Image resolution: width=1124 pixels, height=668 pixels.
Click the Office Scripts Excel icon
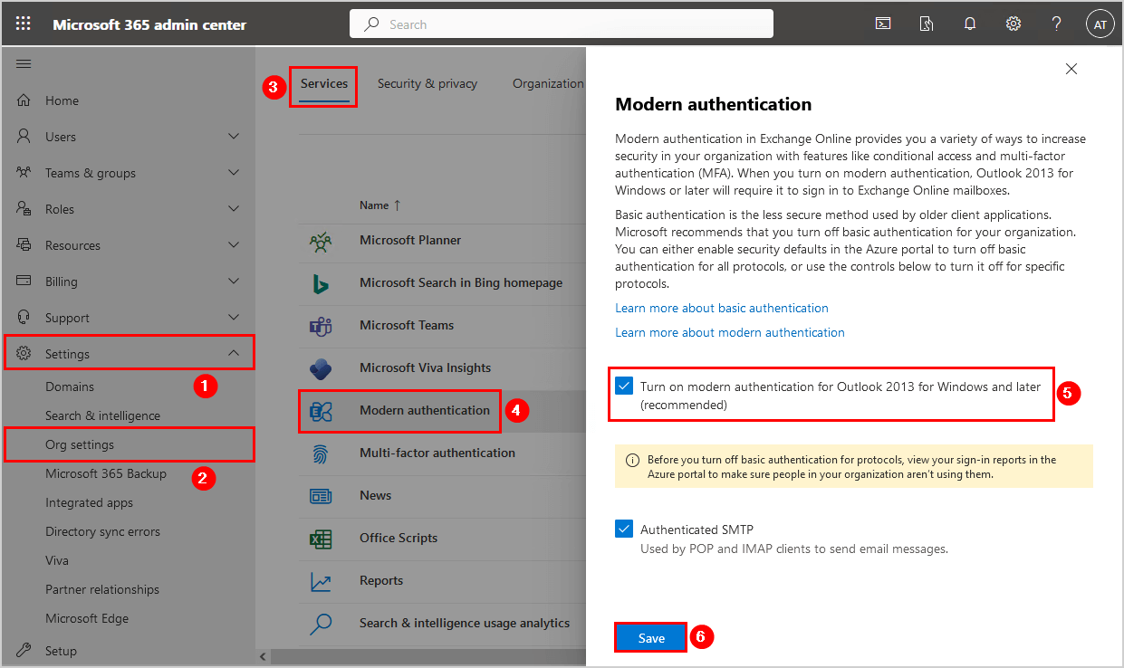pos(321,539)
